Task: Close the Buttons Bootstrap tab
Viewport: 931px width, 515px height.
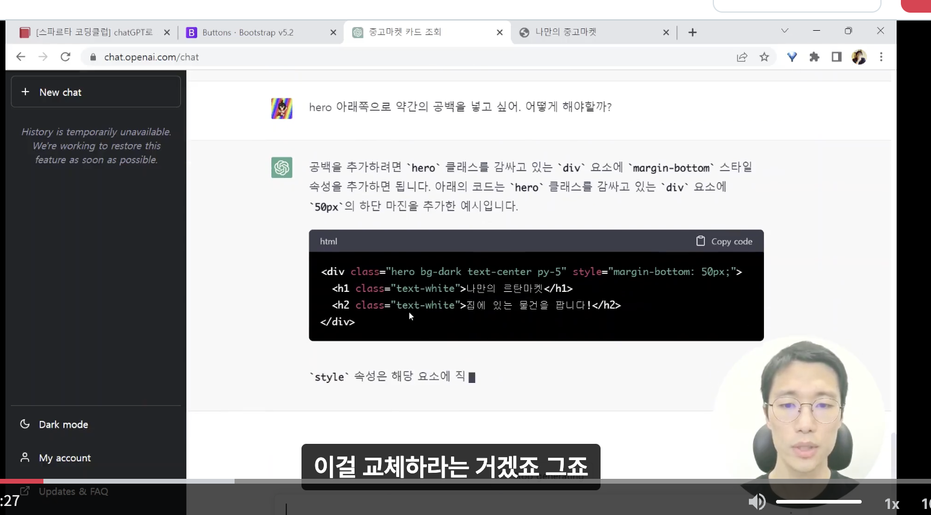Action: 333,33
